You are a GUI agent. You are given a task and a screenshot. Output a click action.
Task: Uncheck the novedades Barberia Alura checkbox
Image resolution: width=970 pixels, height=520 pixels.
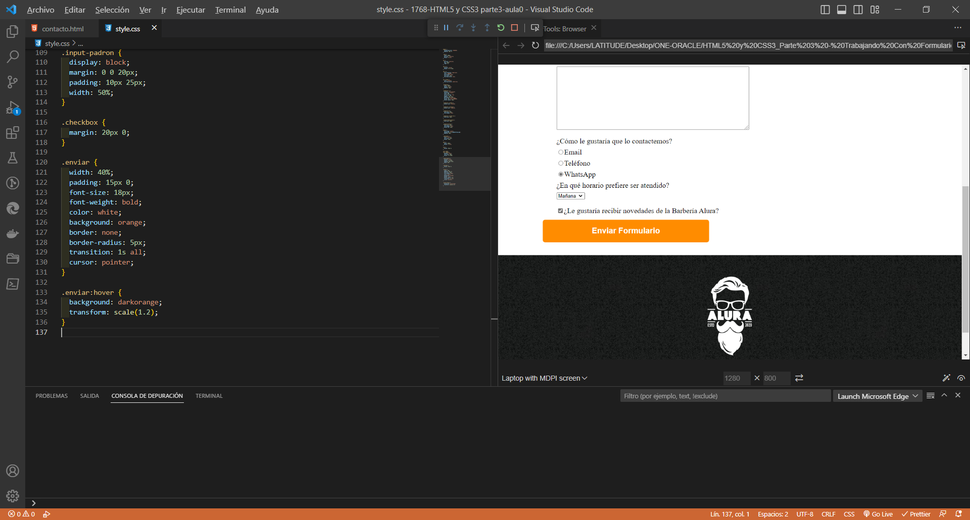pyautogui.click(x=560, y=211)
